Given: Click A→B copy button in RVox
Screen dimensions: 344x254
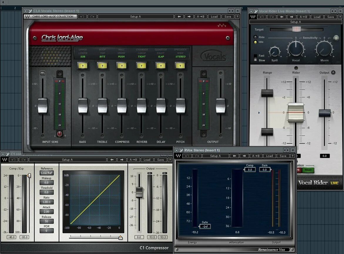Looking at the screenshot, I should coord(256,156).
